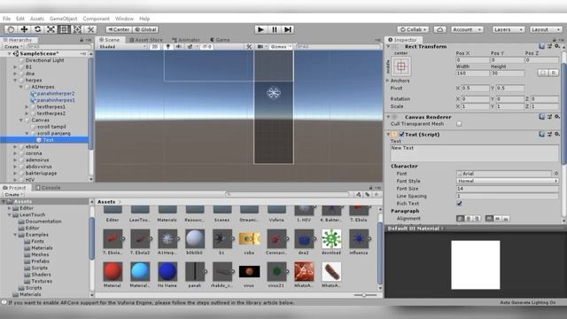
Task: Toggle Global rotation mode button
Action: 145,29
